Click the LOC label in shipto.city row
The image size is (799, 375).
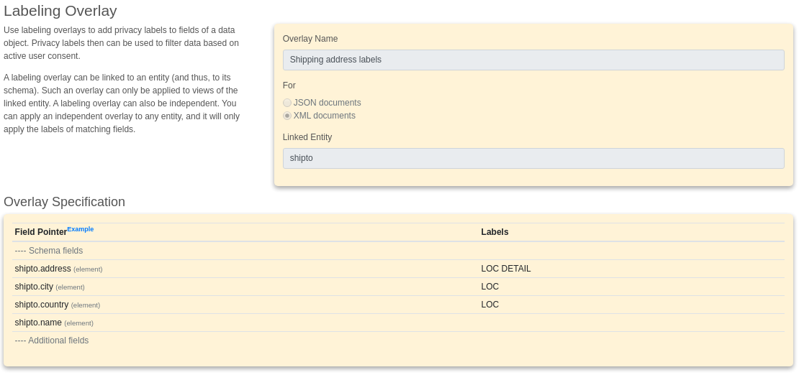coord(489,287)
